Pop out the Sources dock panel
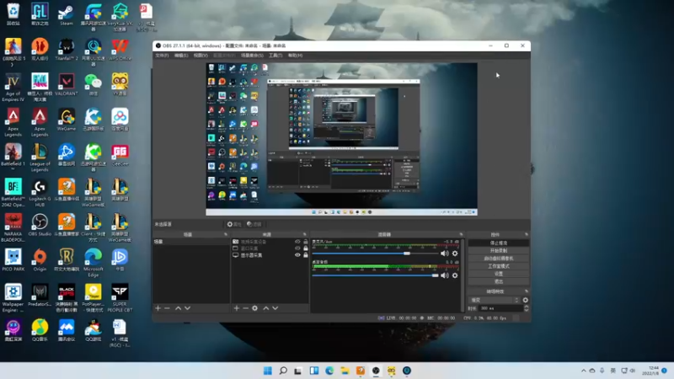 tap(305, 234)
